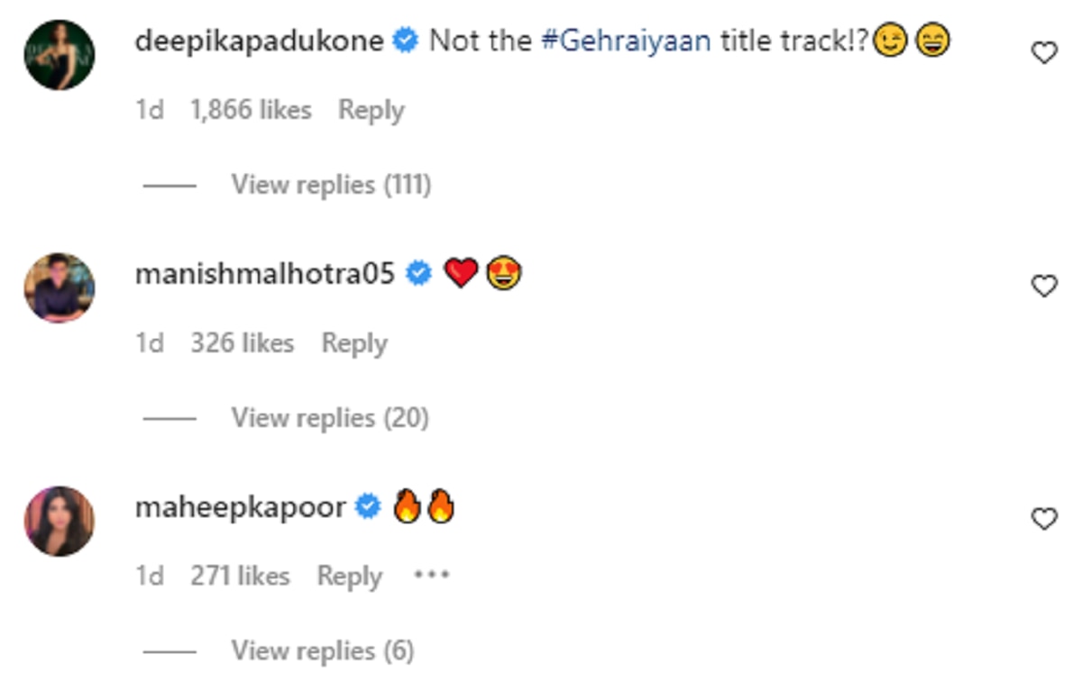Viewport: 1082px width, 673px height.
Task: Open maheepkapoor's profile picture
Action: click(x=60, y=521)
